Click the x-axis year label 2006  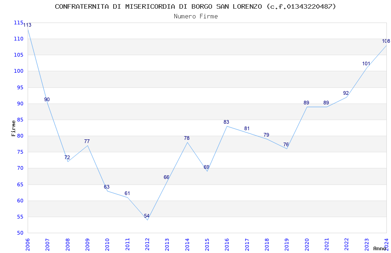tap(28, 245)
